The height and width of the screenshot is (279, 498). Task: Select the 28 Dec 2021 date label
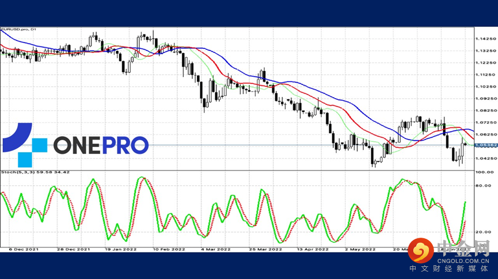(73, 250)
